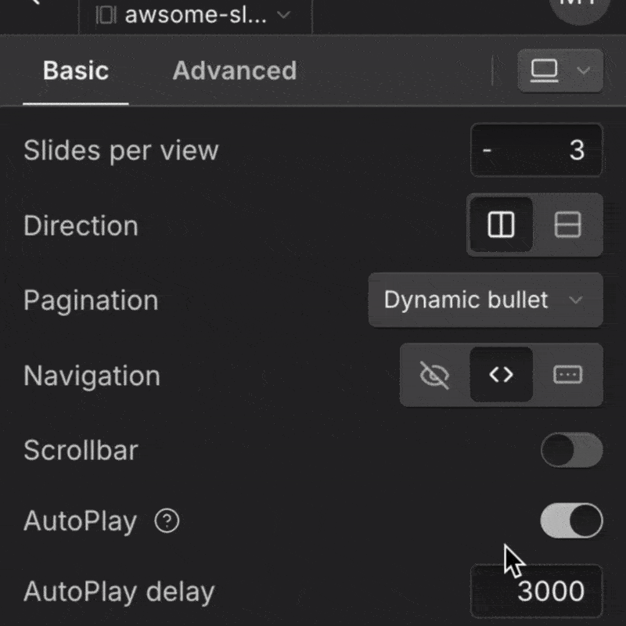Select the Basic tab

point(75,70)
